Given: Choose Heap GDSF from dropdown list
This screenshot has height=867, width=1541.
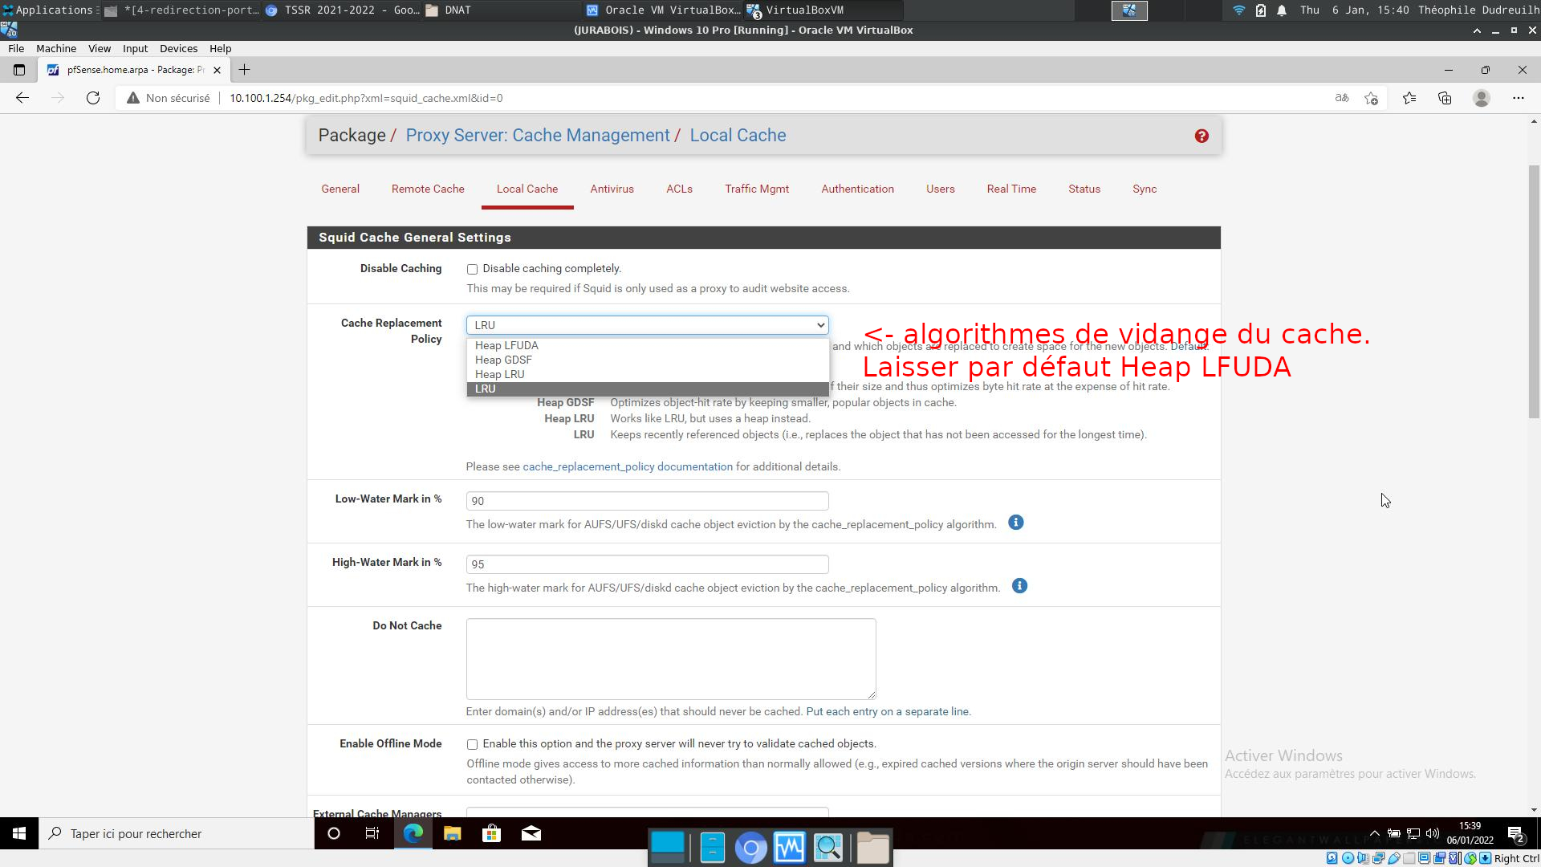Looking at the screenshot, I should [503, 360].
